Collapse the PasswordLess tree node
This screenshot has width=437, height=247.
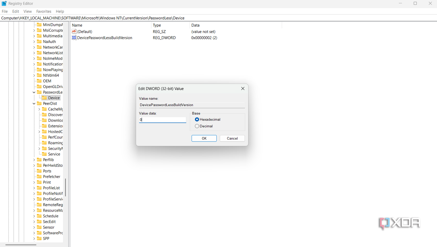click(34, 92)
